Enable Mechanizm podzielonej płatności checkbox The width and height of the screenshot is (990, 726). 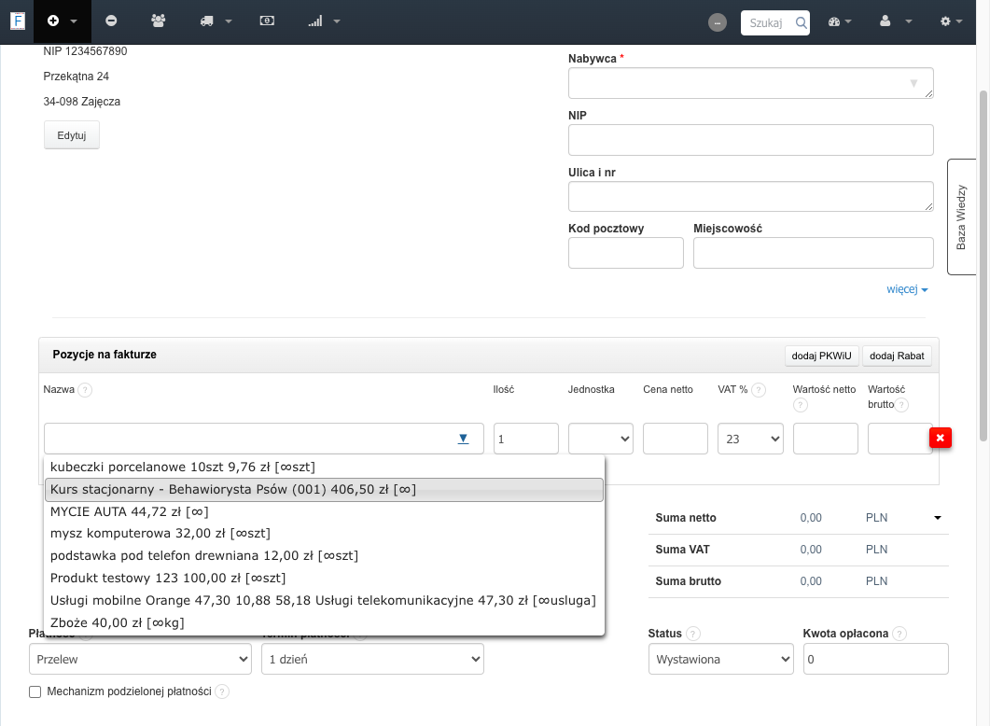35,691
